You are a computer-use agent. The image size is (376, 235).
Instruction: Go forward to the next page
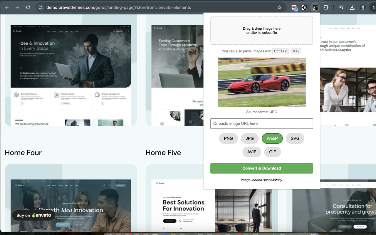pos(17,7)
